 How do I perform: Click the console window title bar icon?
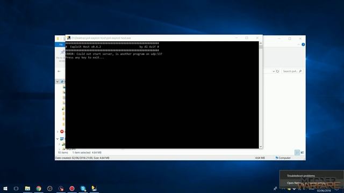click(69, 38)
